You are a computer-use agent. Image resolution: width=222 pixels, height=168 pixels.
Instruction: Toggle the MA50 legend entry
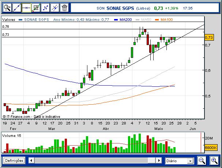point(143,19)
